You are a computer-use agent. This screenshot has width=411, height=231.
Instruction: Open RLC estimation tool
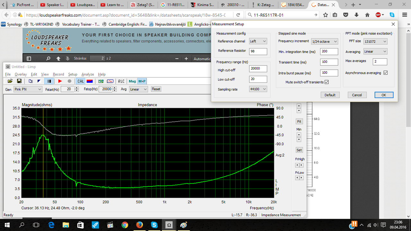pos(121,81)
